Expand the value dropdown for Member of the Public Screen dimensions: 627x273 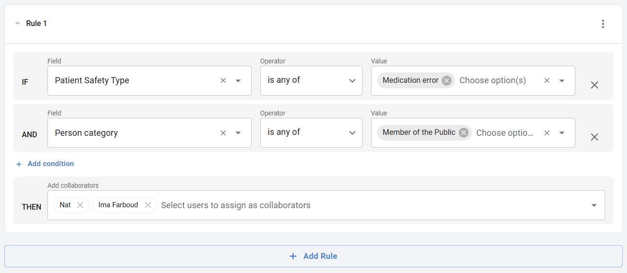[x=562, y=133]
